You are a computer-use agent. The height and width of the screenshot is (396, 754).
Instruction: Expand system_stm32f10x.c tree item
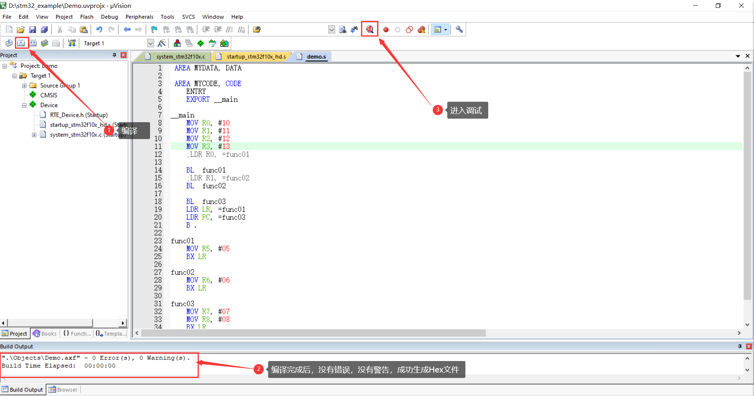[x=34, y=135]
